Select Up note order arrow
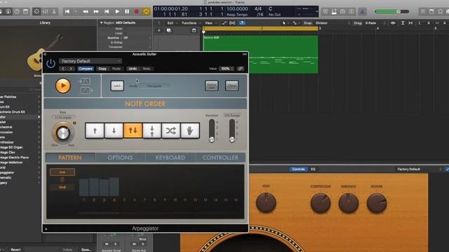 (95, 131)
